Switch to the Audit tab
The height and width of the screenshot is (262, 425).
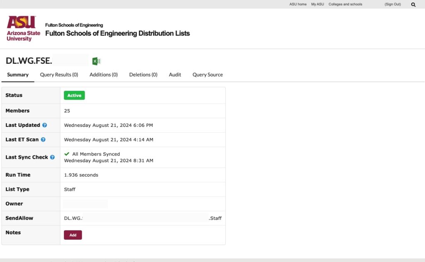(175, 75)
